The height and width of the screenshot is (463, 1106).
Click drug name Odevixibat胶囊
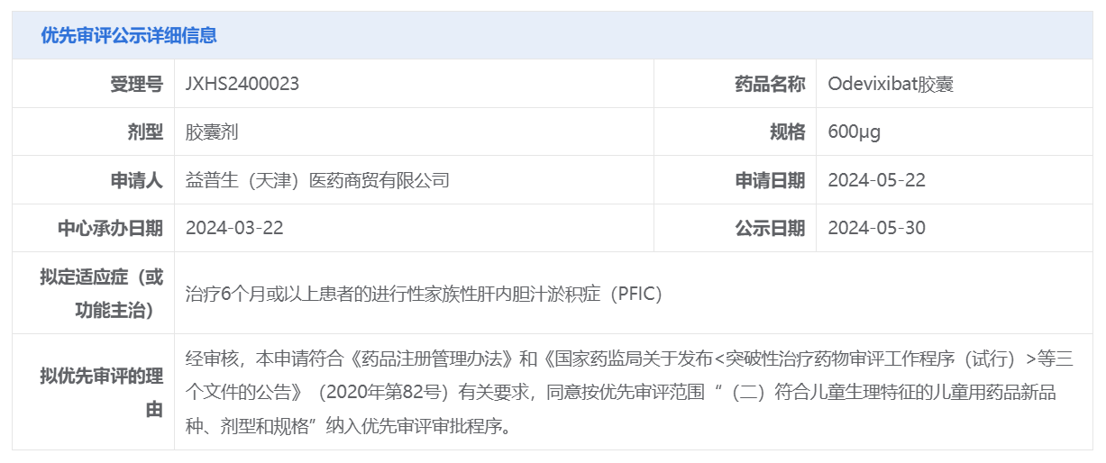point(891,84)
